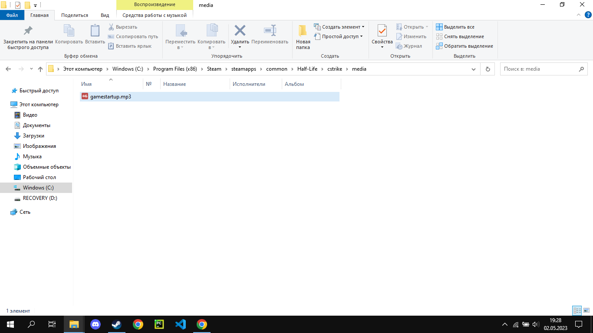593x333 pixels.
Task: Rename the selected file (Переименовать)
Action: (x=270, y=35)
